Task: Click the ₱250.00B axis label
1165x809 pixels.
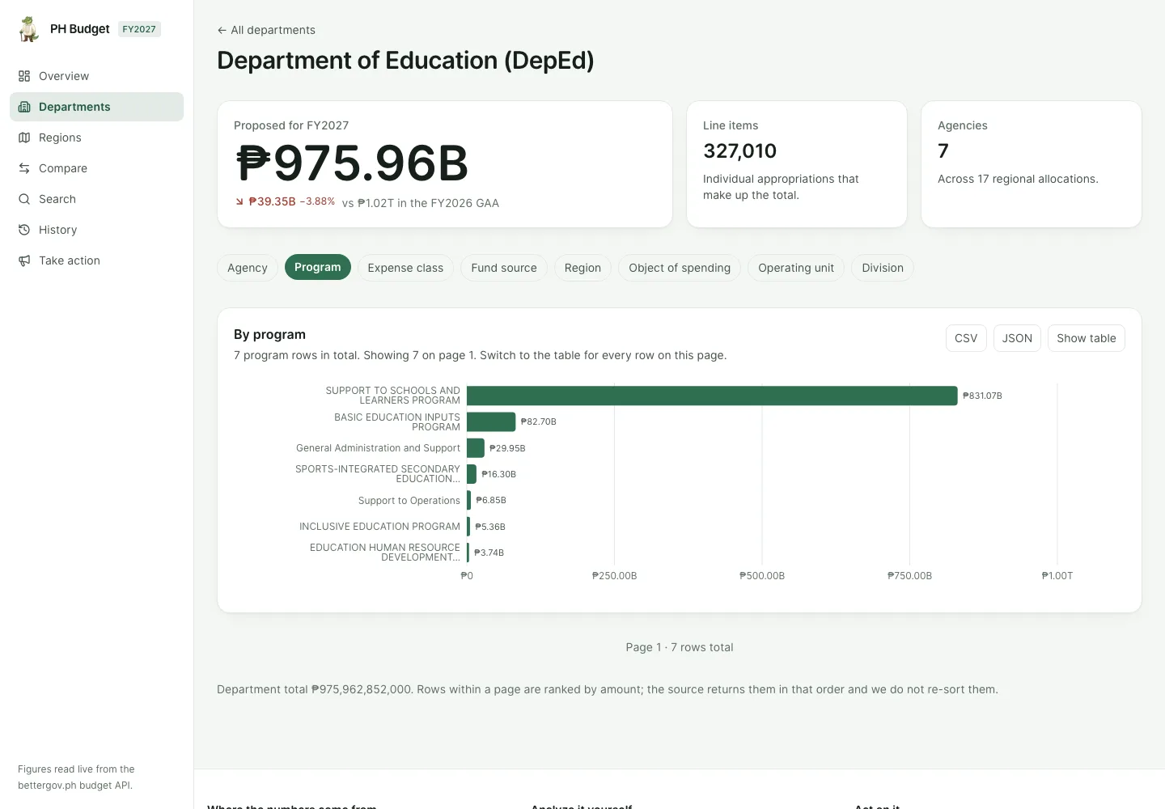Action: click(614, 576)
